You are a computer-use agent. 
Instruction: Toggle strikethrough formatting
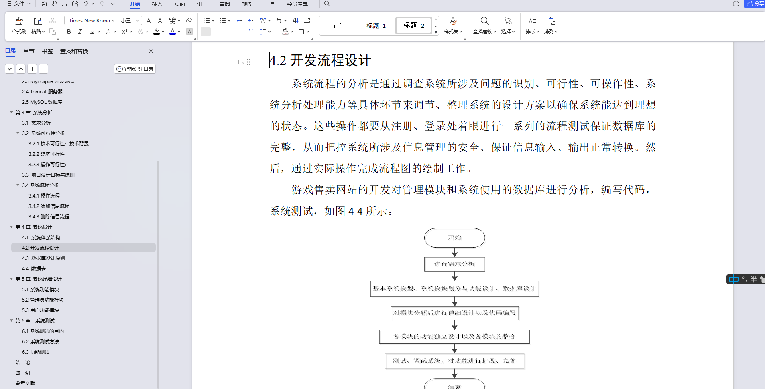coord(108,32)
